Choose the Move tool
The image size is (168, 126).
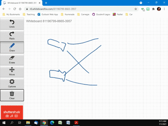[x=12, y=71]
